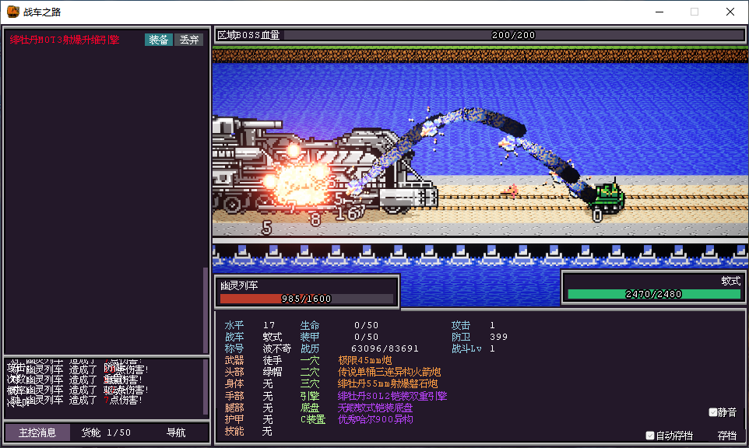
Task: Click the 区域BOSS血量 progress bar
Action: click(514, 35)
